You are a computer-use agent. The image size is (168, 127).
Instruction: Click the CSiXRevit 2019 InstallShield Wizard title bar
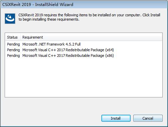click(x=84, y=4)
